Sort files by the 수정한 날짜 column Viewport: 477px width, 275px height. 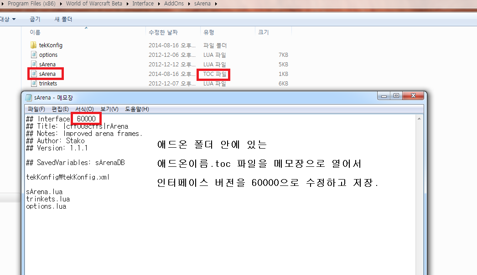coord(163,32)
